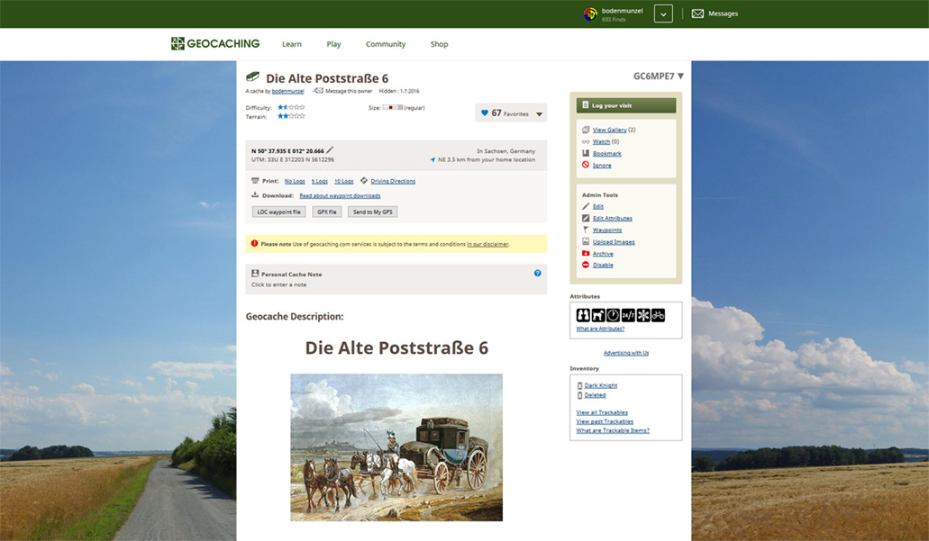Click the stagecoach painting image
Viewport: 929px width, 541px height.
click(396, 447)
